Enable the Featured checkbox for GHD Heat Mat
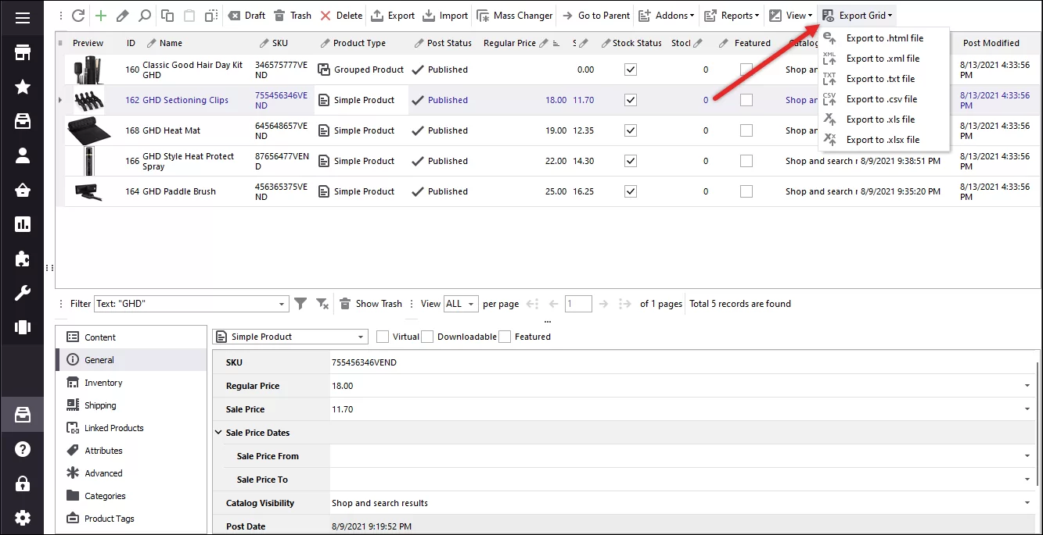 pos(746,130)
